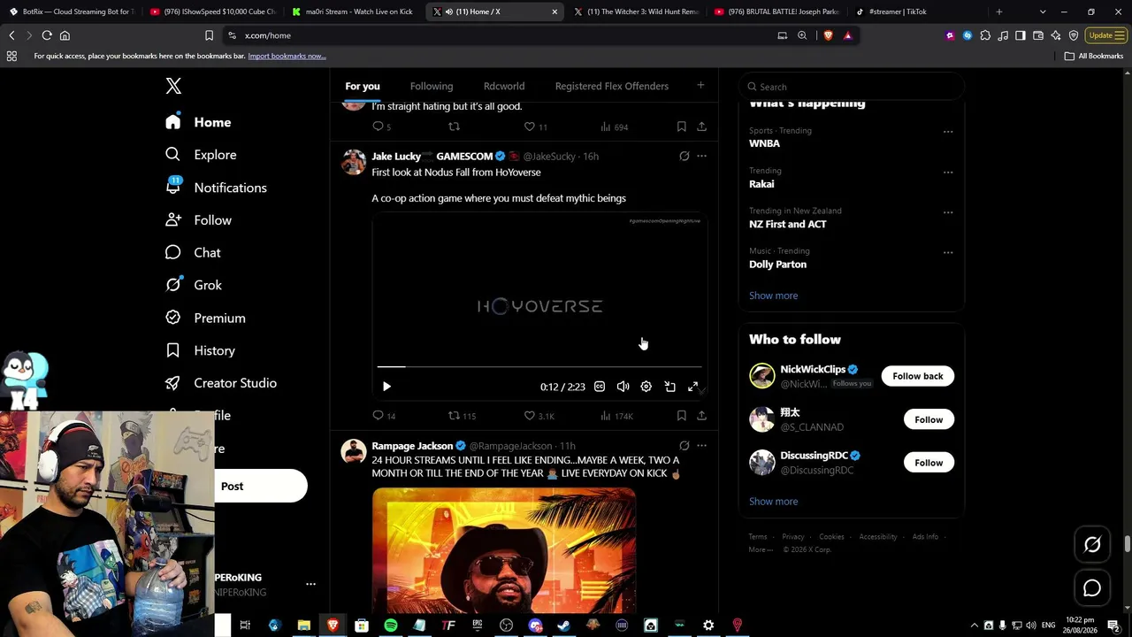Open All Bookmarks folder
Image resolution: width=1132 pixels, height=637 pixels.
tap(1094, 56)
